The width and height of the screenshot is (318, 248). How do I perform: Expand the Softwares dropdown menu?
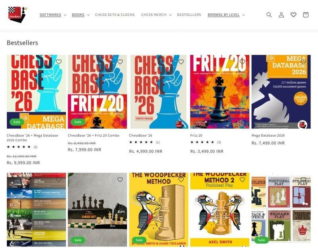pyautogui.click(x=53, y=15)
